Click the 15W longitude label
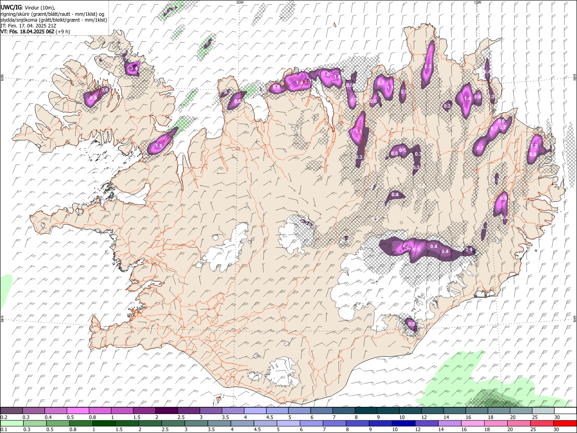 tap(477, 2)
